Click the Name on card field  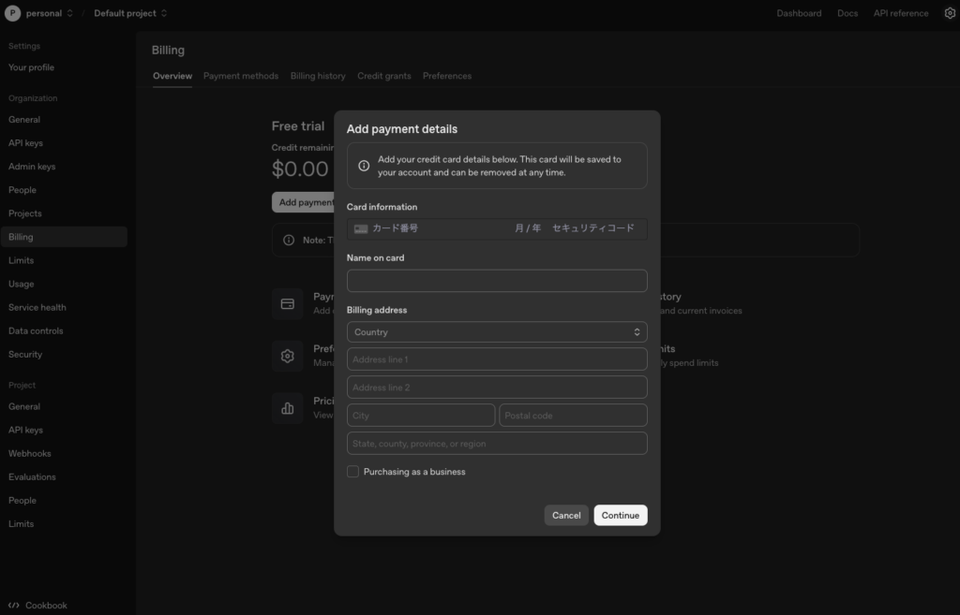pos(497,280)
